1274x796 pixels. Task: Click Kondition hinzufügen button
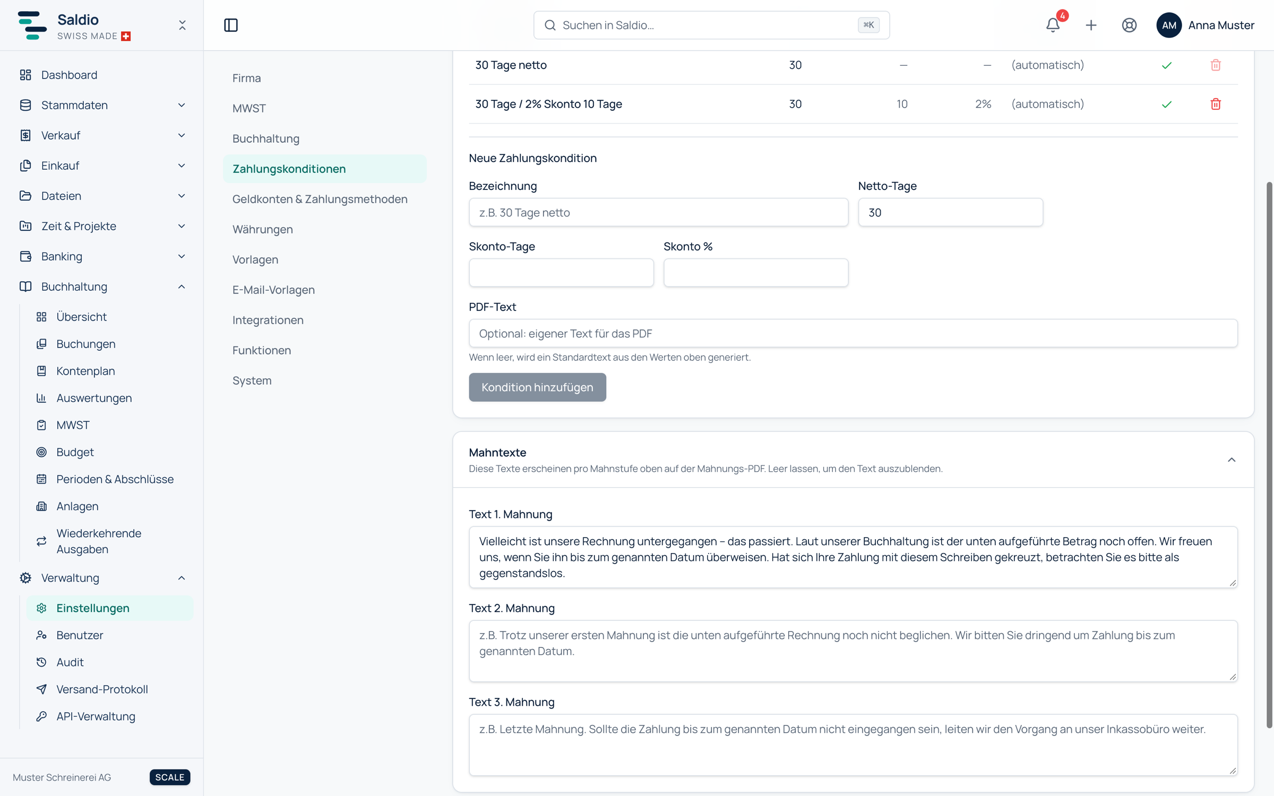pos(537,387)
